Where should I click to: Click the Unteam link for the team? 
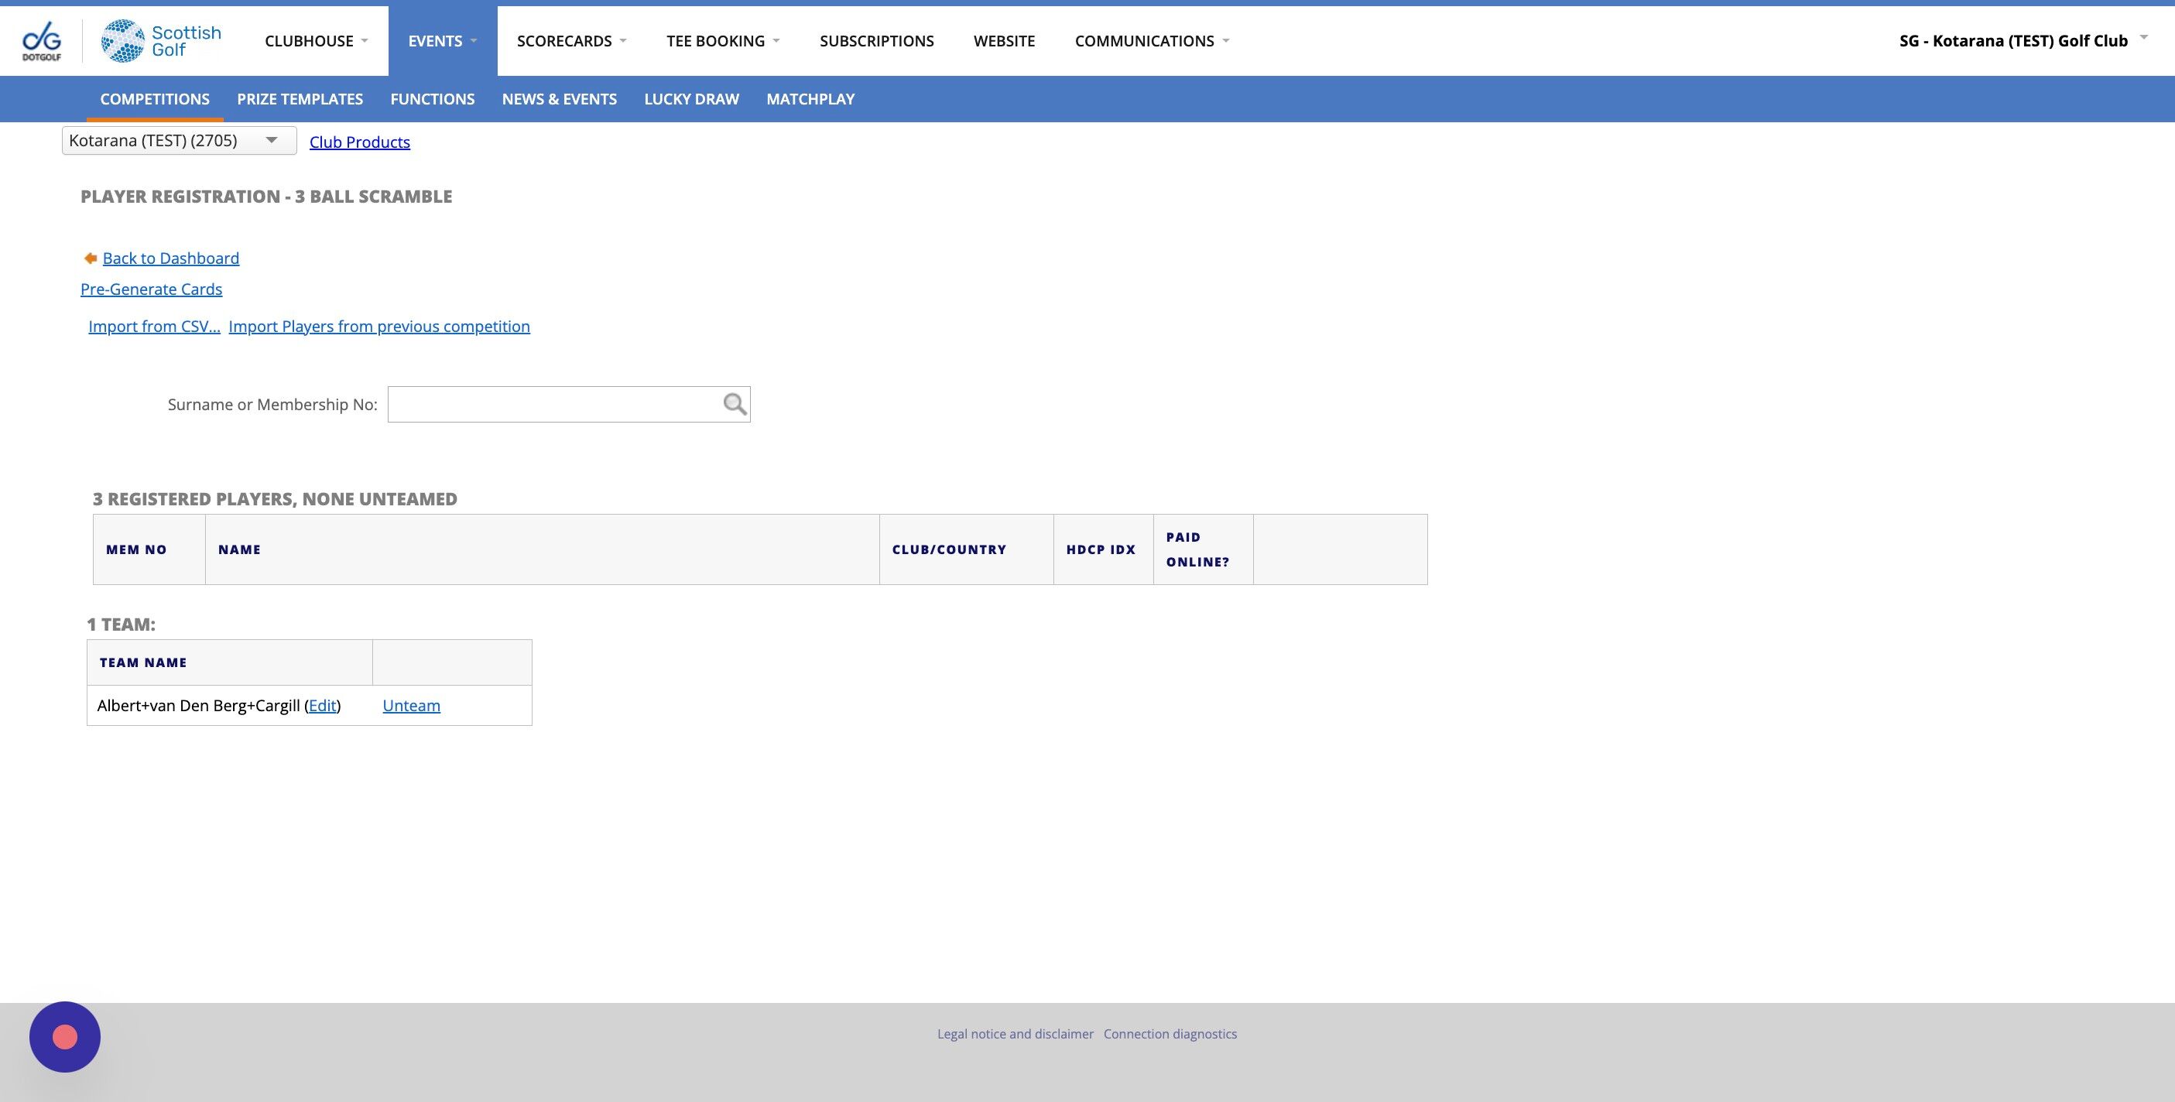click(411, 705)
